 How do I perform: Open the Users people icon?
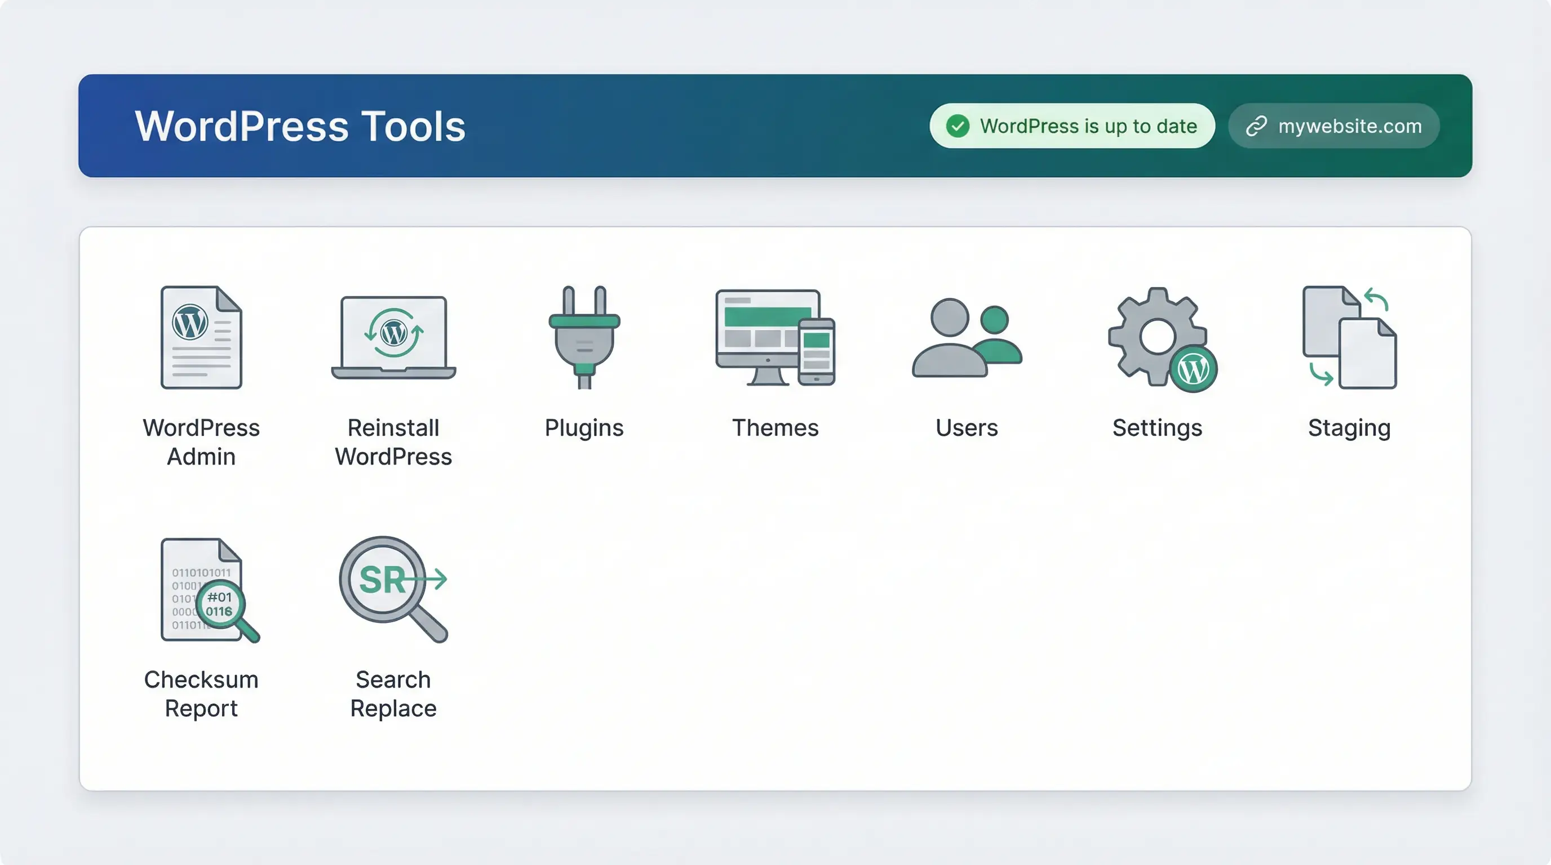click(967, 337)
